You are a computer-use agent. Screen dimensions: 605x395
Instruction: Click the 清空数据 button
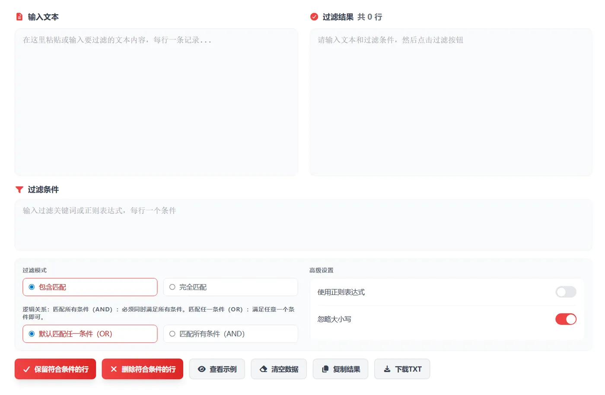click(279, 369)
